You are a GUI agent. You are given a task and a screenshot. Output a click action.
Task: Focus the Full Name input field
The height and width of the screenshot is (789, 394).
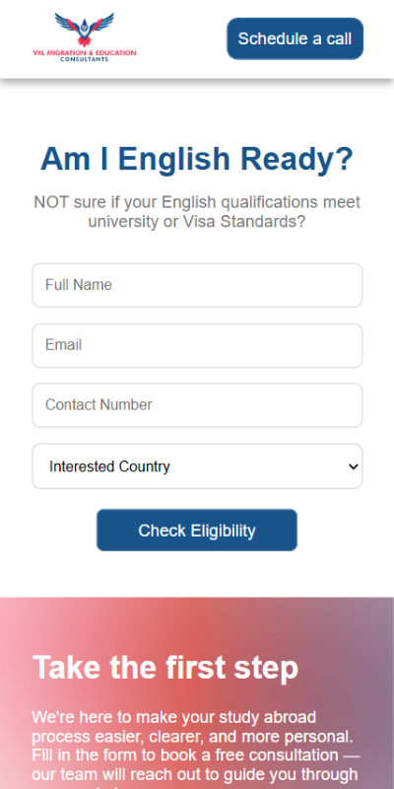(197, 285)
